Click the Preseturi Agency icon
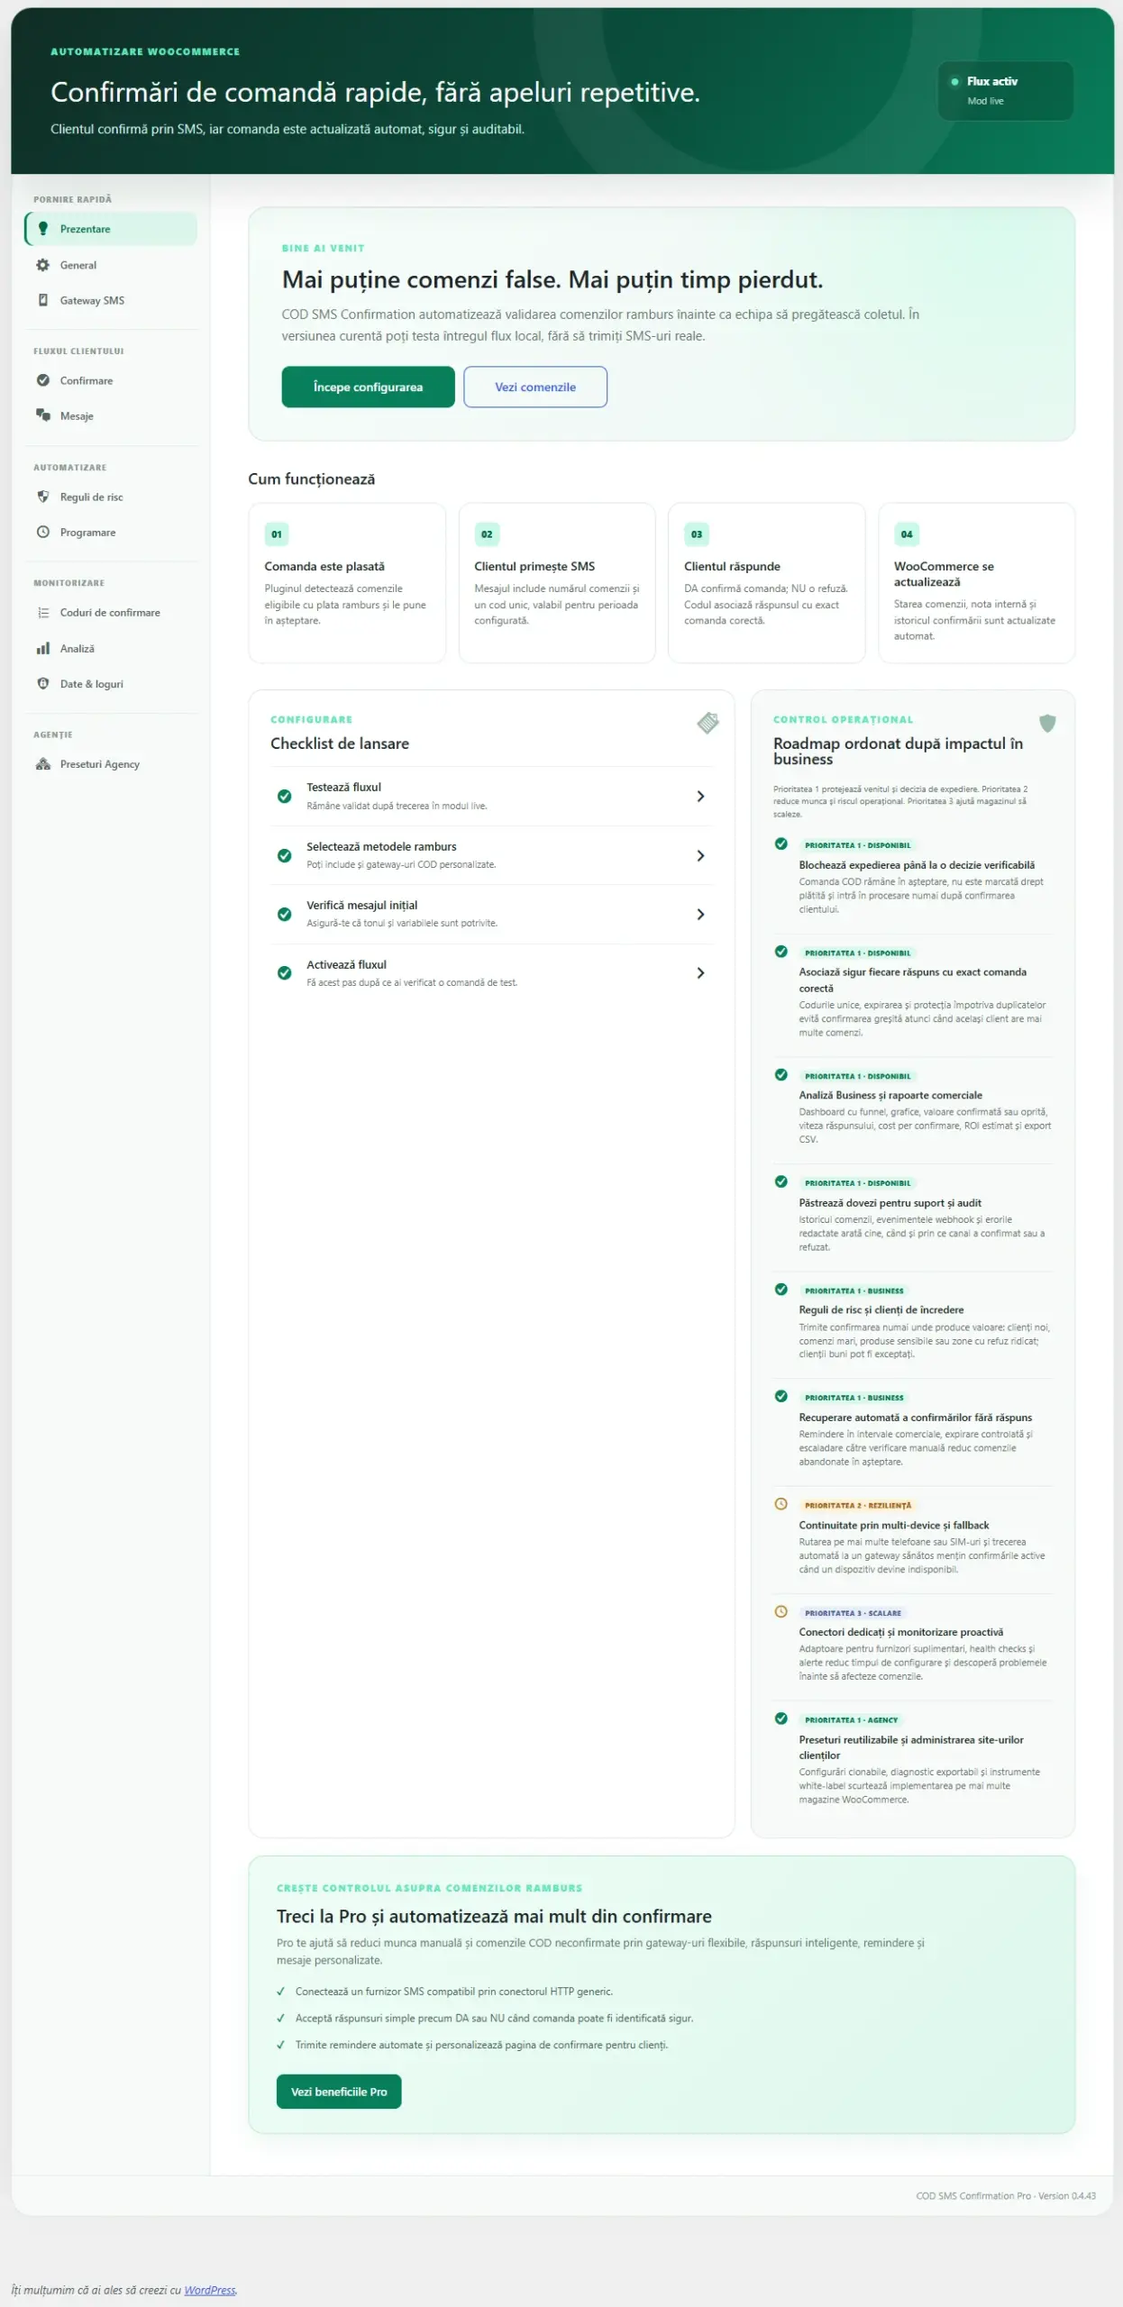Image resolution: width=1123 pixels, height=2307 pixels. [x=42, y=764]
